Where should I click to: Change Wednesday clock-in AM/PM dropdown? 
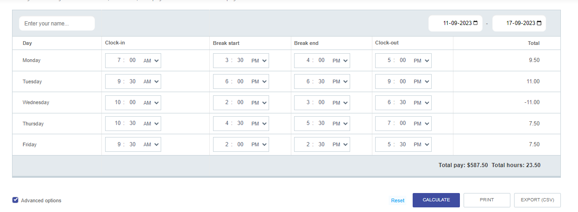tap(151, 103)
